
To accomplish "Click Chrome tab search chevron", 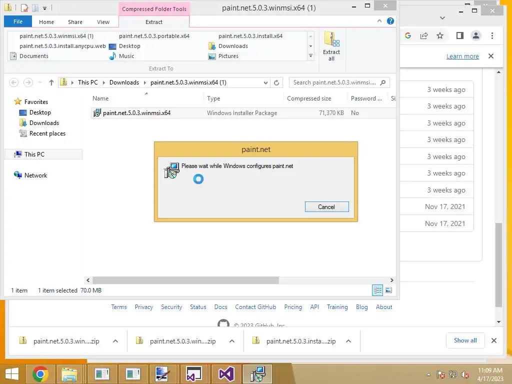I will click(x=442, y=18).
